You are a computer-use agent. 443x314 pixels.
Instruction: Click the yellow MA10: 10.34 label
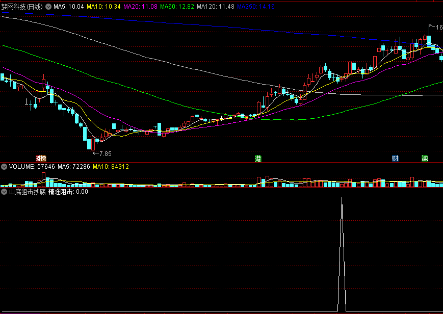click(x=103, y=7)
